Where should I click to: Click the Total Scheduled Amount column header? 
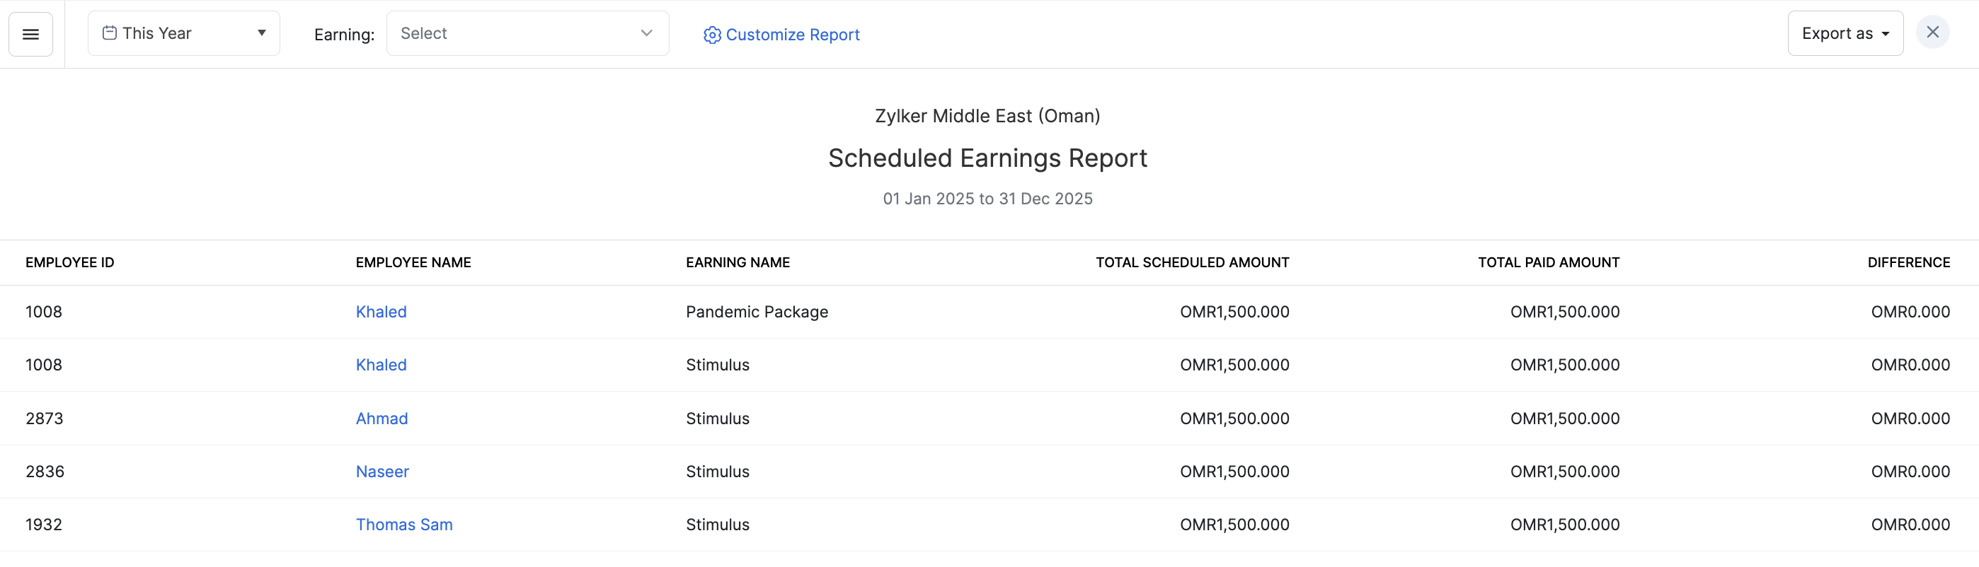(1191, 262)
